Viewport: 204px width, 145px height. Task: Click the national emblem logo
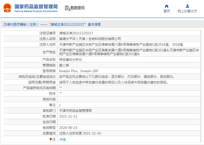click(x=7, y=8)
